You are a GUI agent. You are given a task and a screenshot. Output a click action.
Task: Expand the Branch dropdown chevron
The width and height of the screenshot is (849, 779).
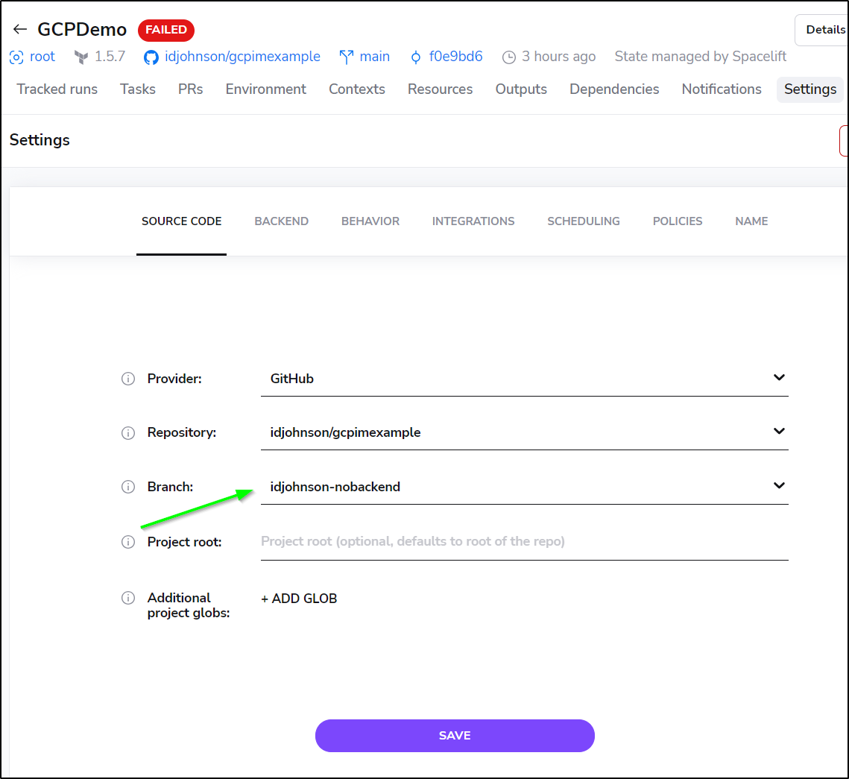tap(779, 485)
